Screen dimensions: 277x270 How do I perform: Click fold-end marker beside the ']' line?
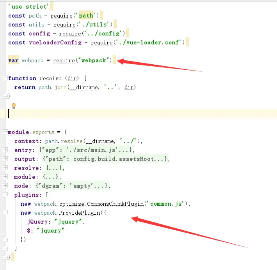point(5,248)
